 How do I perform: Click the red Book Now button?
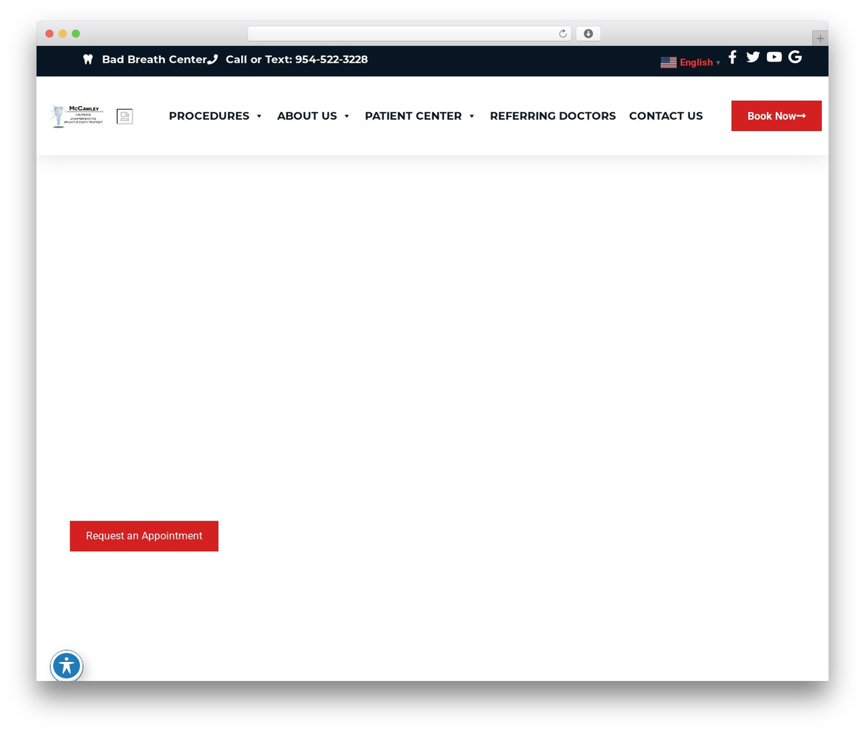click(x=776, y=116)
